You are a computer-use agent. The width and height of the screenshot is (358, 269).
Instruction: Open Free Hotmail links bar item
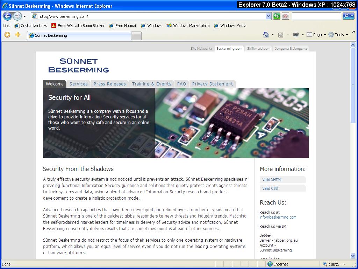pos(123,26)
